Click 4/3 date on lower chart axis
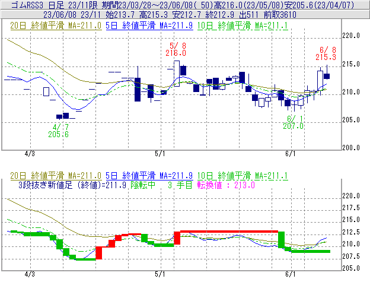This screenshot has width=370, height=282. tap(30, 274)
